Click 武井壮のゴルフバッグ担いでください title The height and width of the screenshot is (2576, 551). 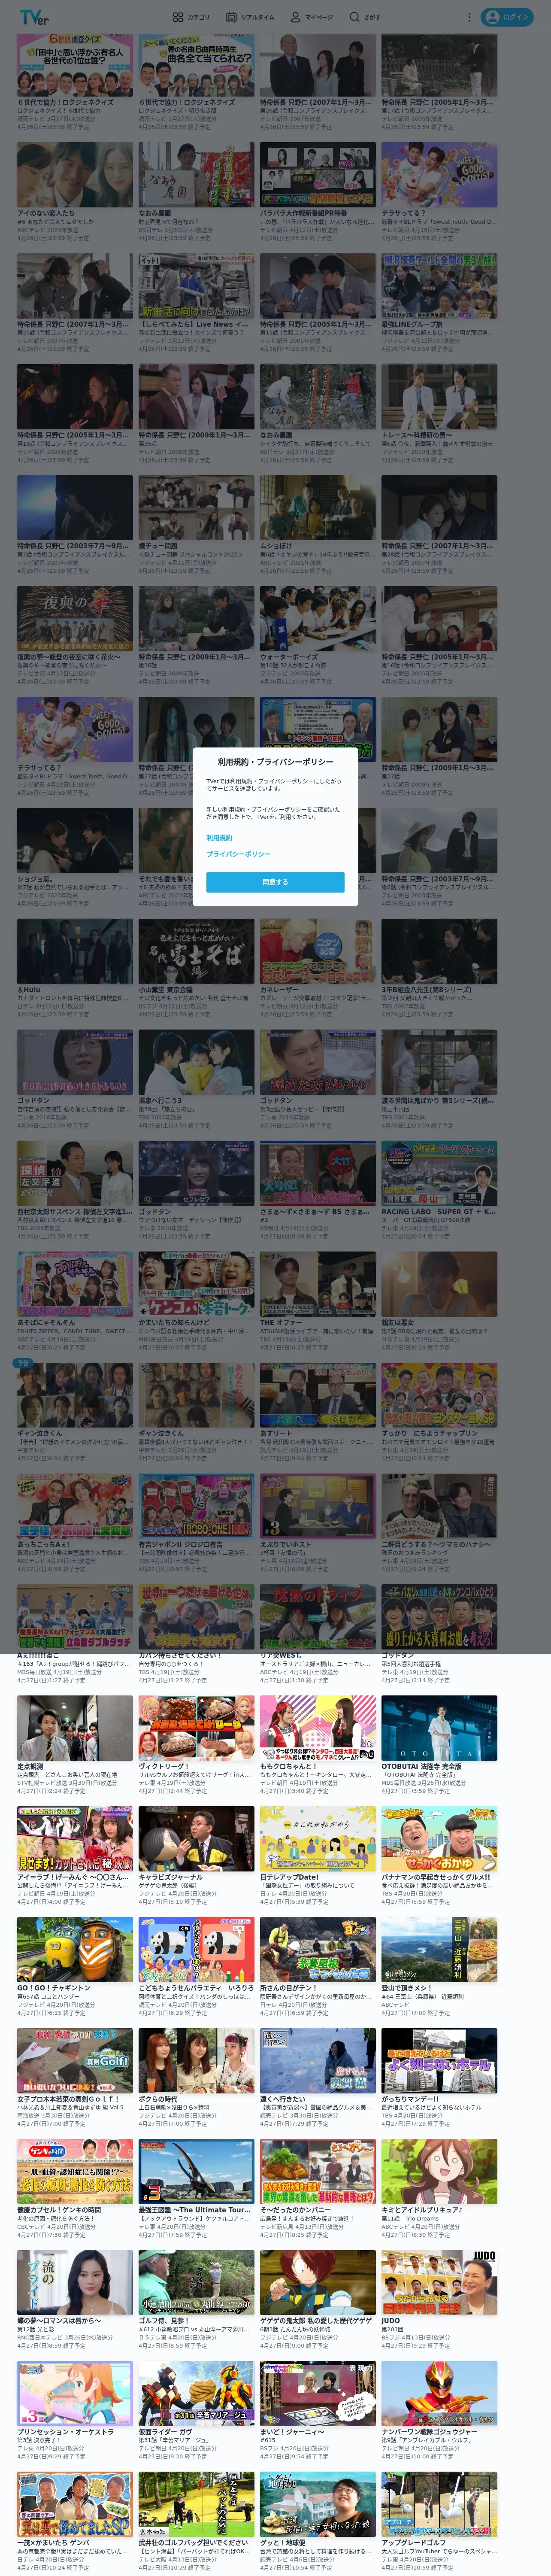point(193,2543)
